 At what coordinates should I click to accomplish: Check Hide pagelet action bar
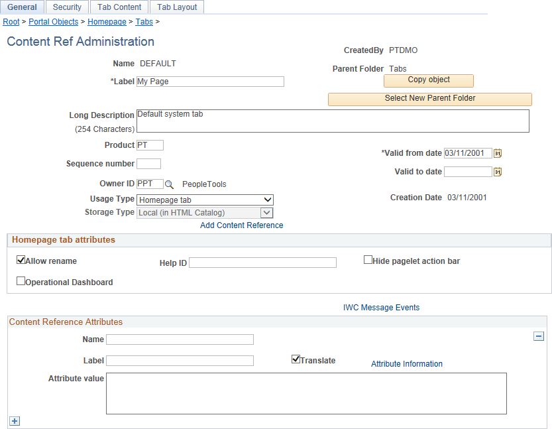[368, 259]
